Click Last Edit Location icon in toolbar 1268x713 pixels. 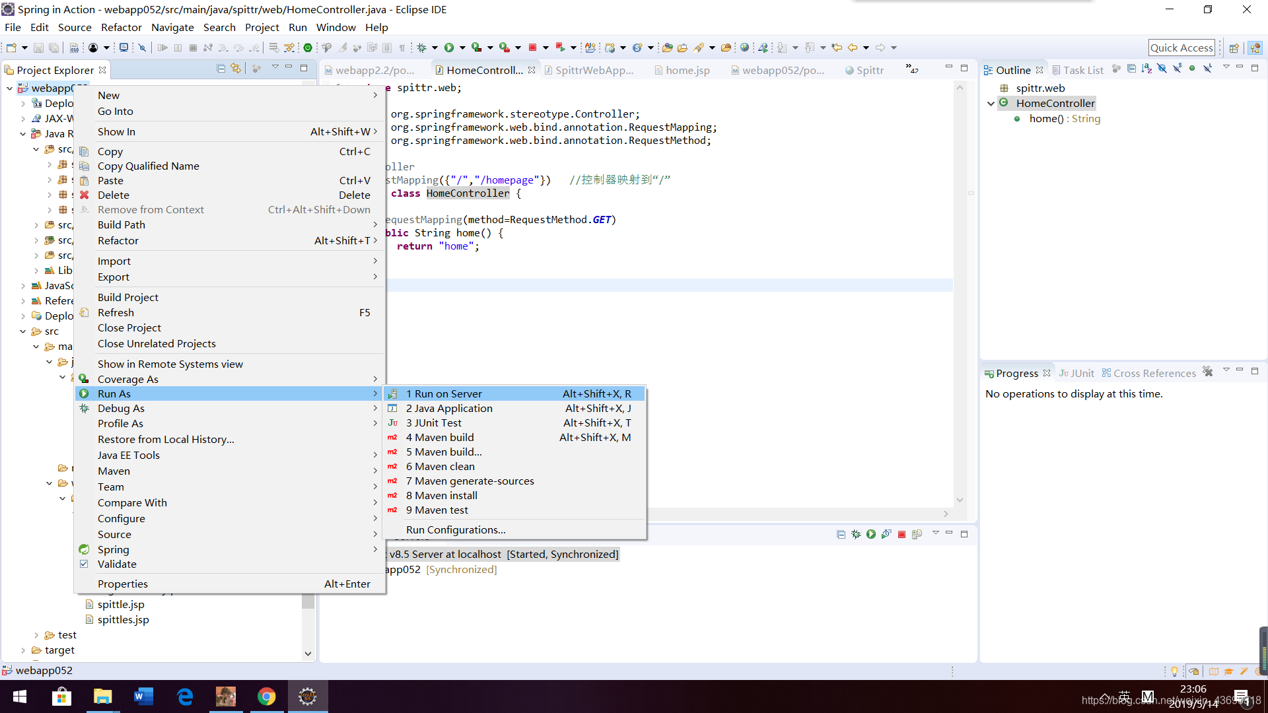(x=837, y=48)
